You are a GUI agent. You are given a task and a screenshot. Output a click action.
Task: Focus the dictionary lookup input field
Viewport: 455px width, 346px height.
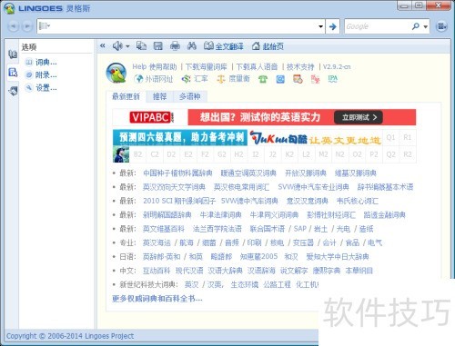click(x=180, y=26)
